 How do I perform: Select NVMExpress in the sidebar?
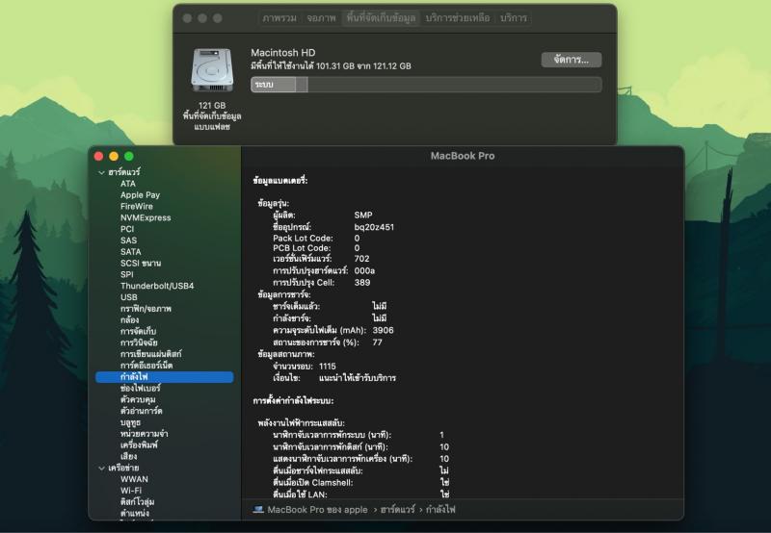click(146, 217)
